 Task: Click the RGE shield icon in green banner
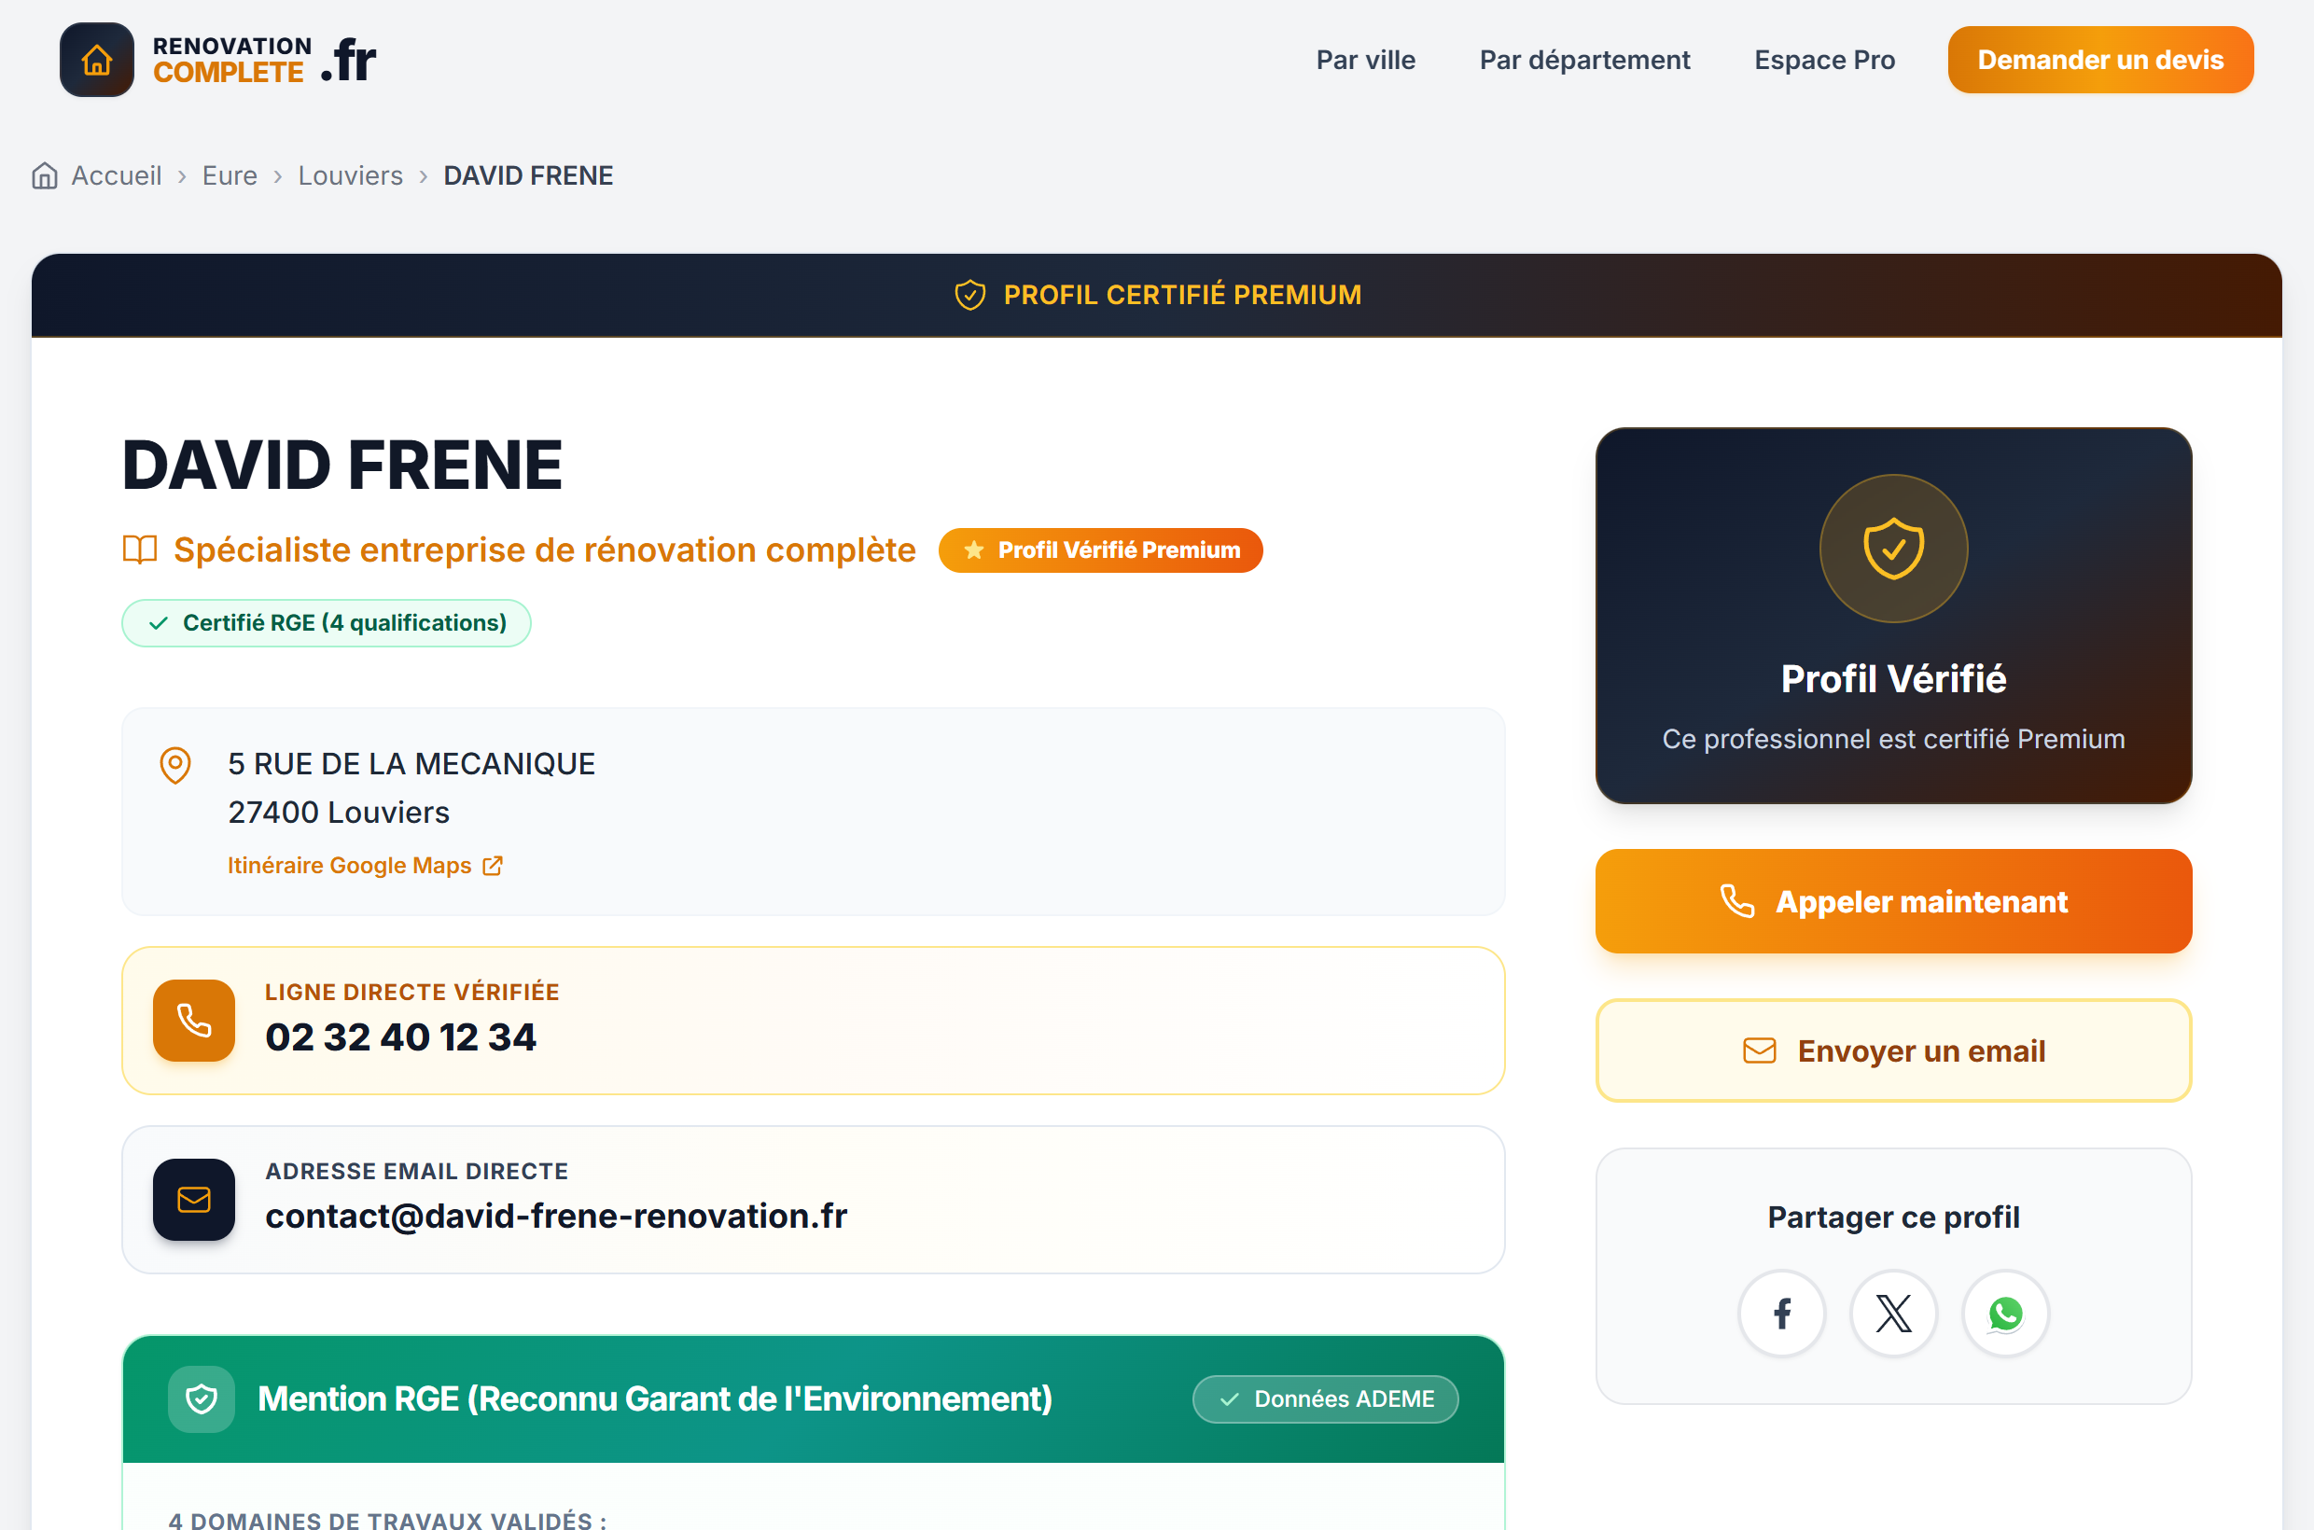201,1399
